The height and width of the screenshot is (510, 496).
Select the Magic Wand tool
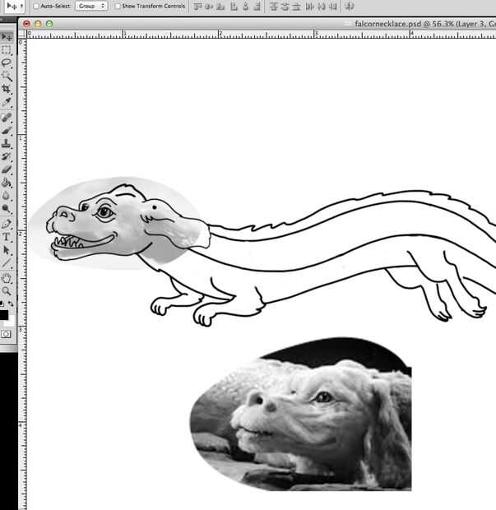click(x=7, y=76)
